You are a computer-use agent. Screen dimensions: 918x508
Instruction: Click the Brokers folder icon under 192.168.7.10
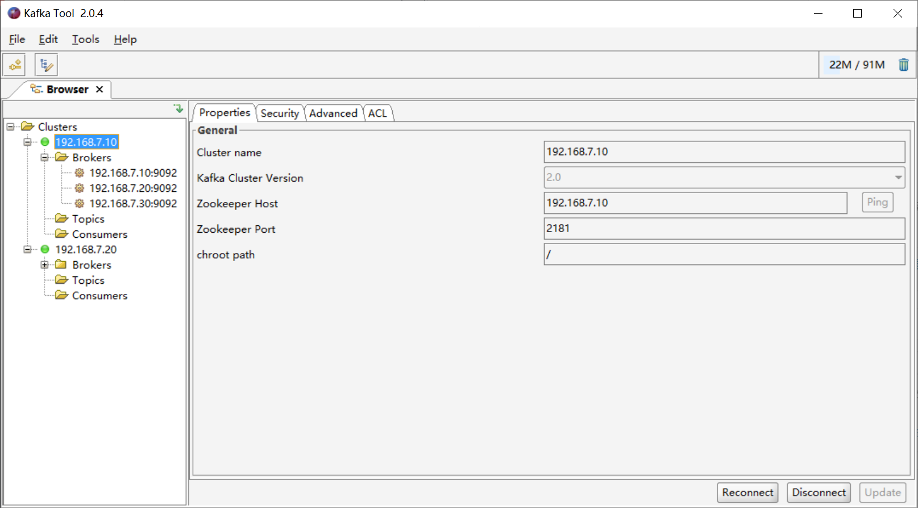(x=61, y=157)
